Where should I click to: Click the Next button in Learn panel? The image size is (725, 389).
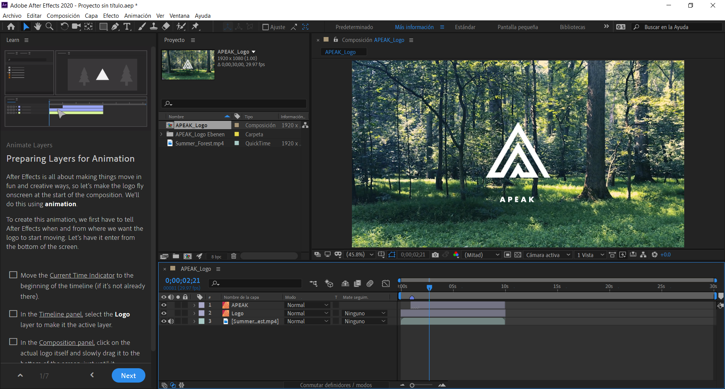point(128,375)
